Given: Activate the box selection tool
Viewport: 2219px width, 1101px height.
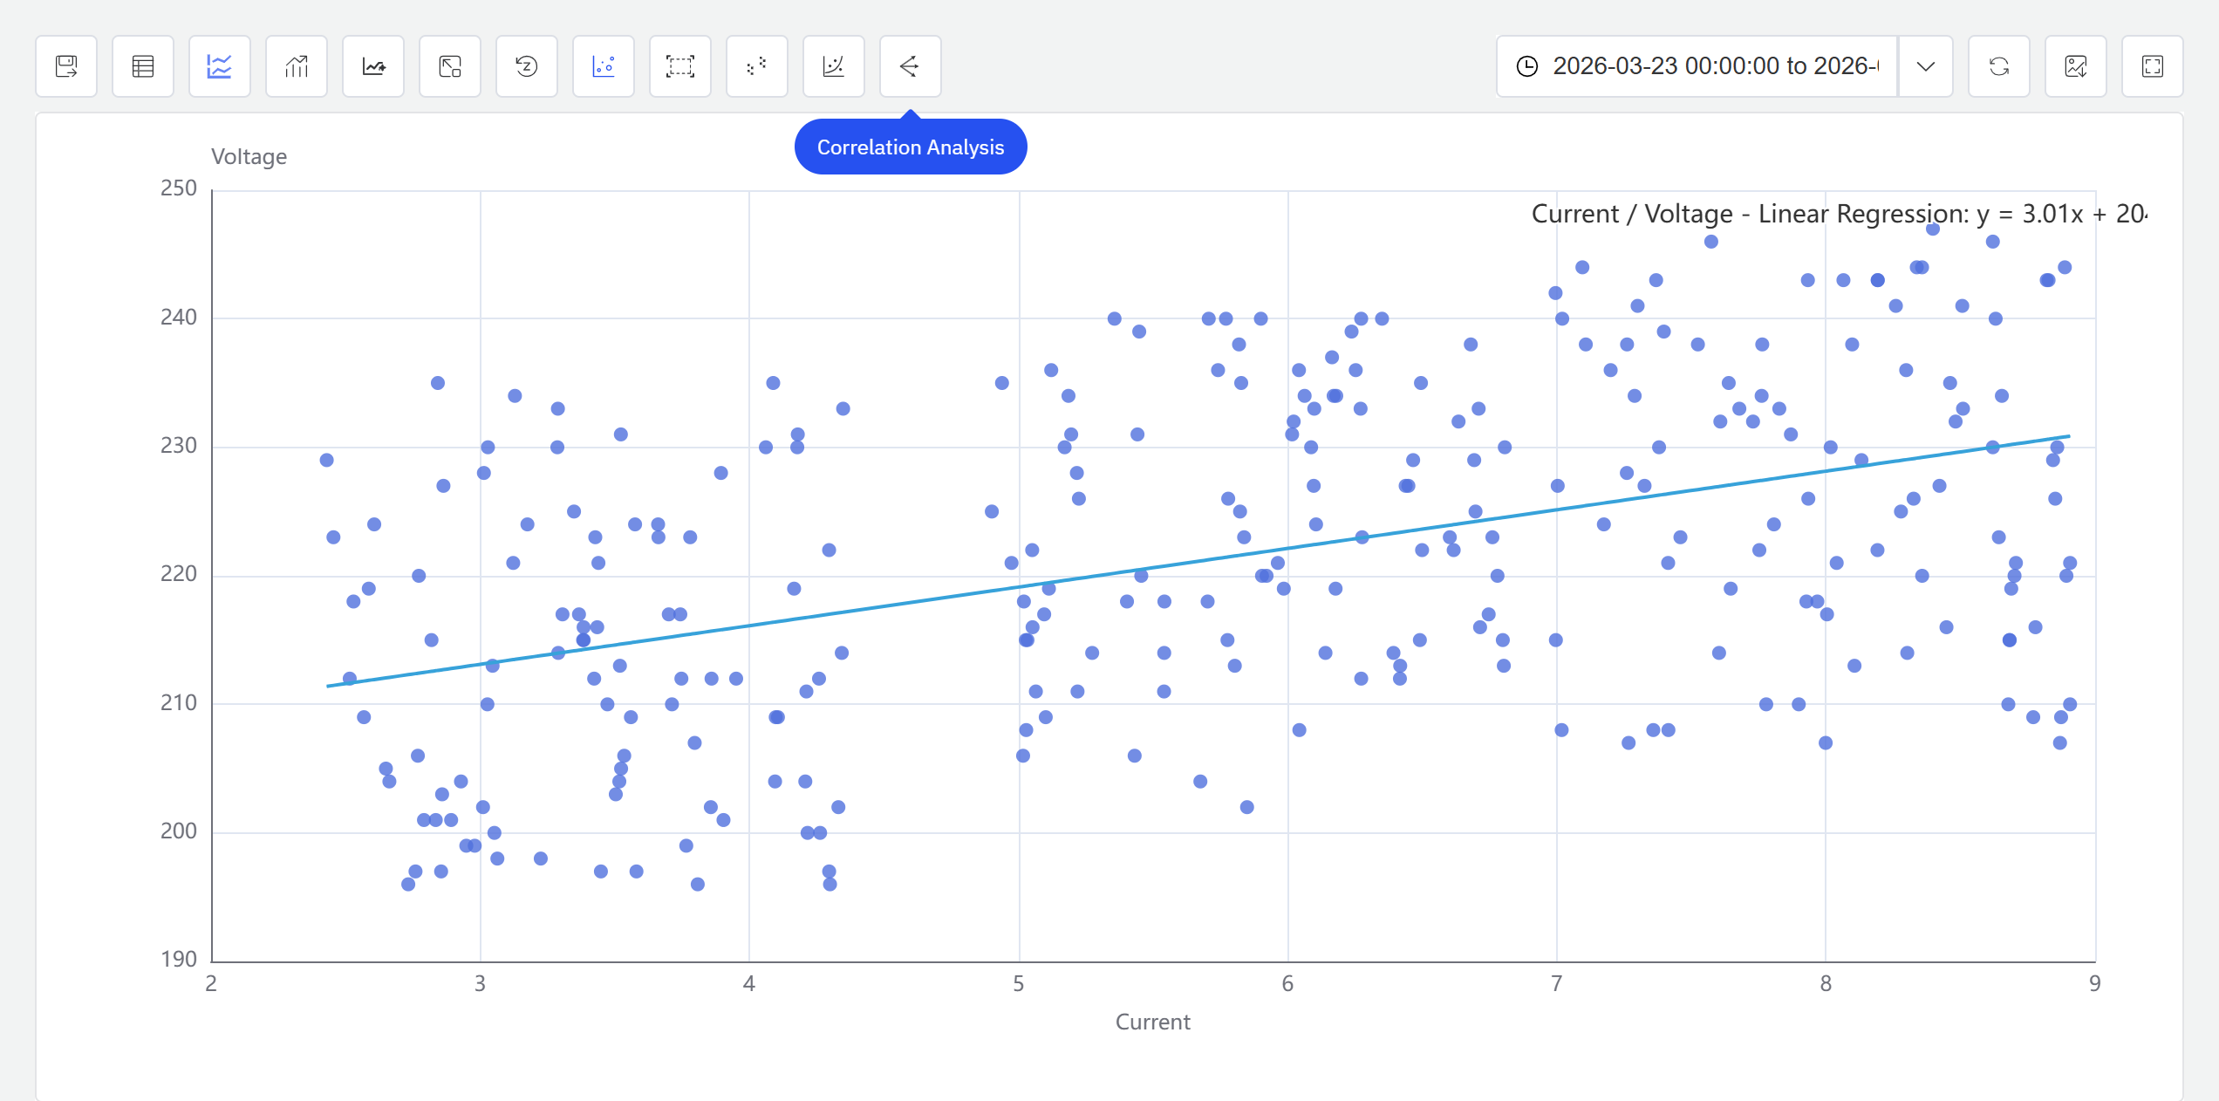Looking at the screenshot, I should point(680,66).
